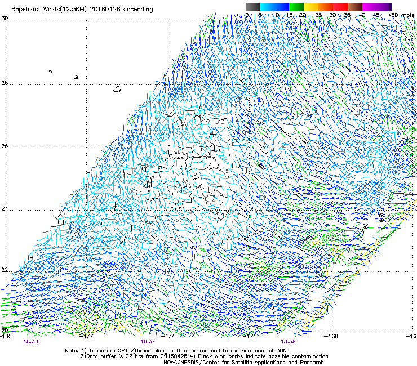This screenshot has height=366, width=417.
Task: Click the gray 0–5 knots legend color segment
Action: pyautogui.click(x=252, y=7)
